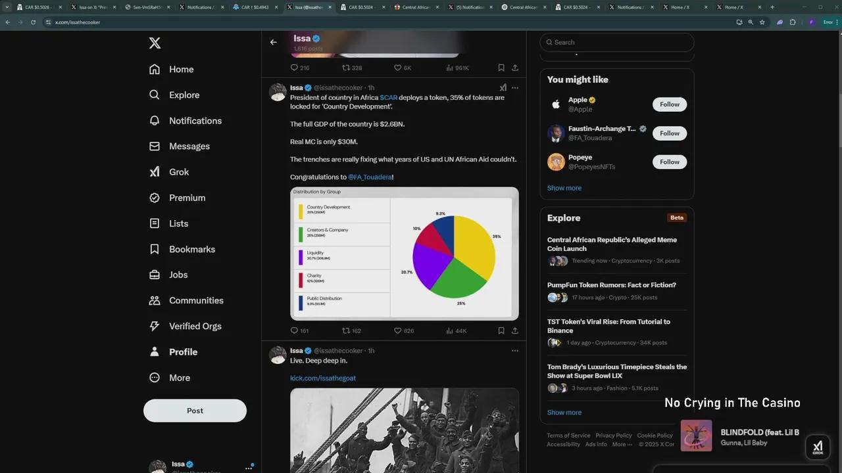Open the Grok floating button

pyautogui.click(x=818, y=447)
